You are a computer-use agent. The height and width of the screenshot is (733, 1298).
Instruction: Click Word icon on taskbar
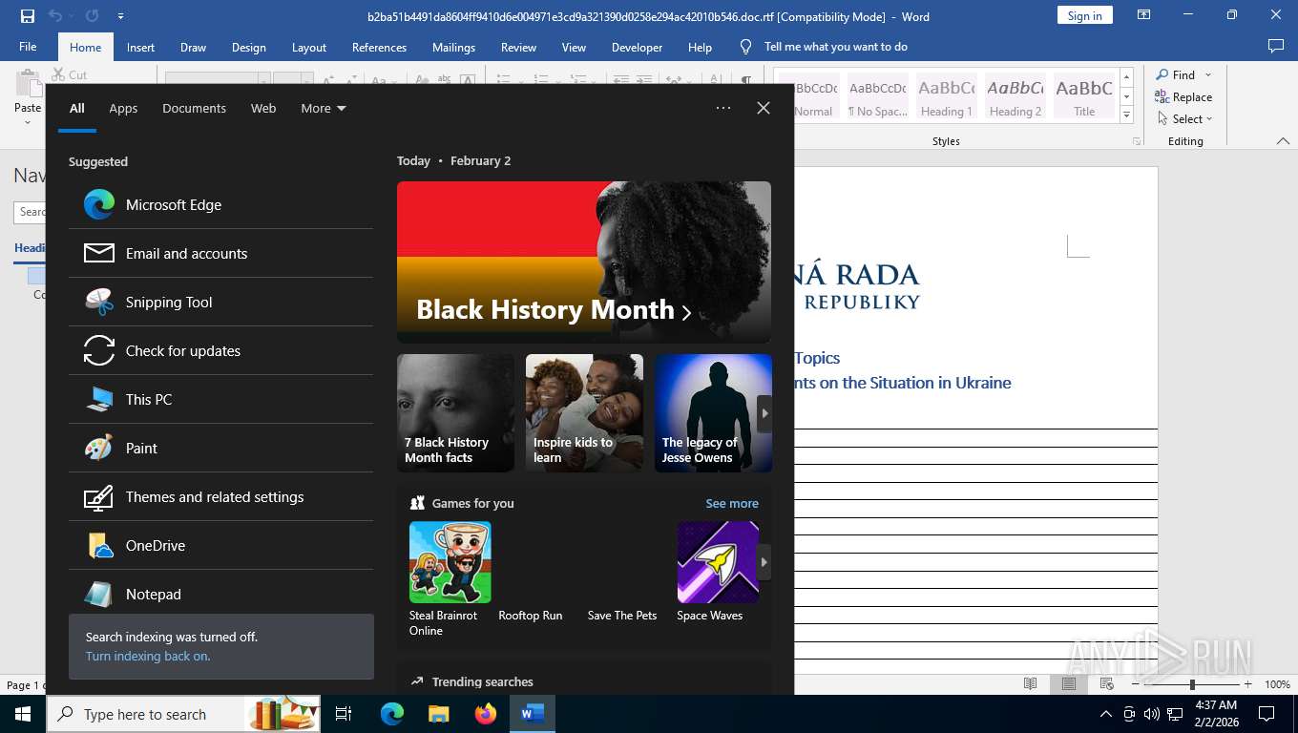[x=533, y=714]
